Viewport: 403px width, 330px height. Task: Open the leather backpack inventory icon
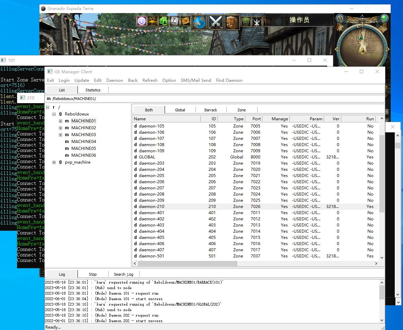232,22
